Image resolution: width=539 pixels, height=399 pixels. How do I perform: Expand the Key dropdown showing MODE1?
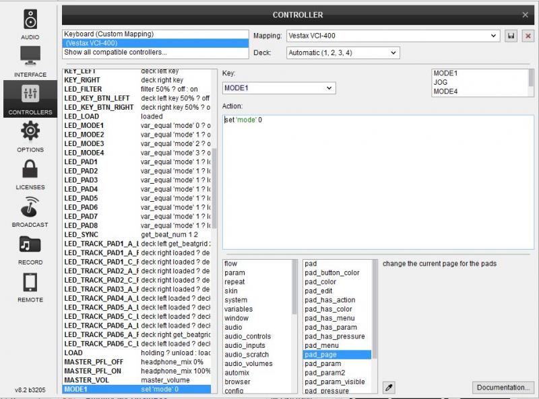click(x=279, y=88)
